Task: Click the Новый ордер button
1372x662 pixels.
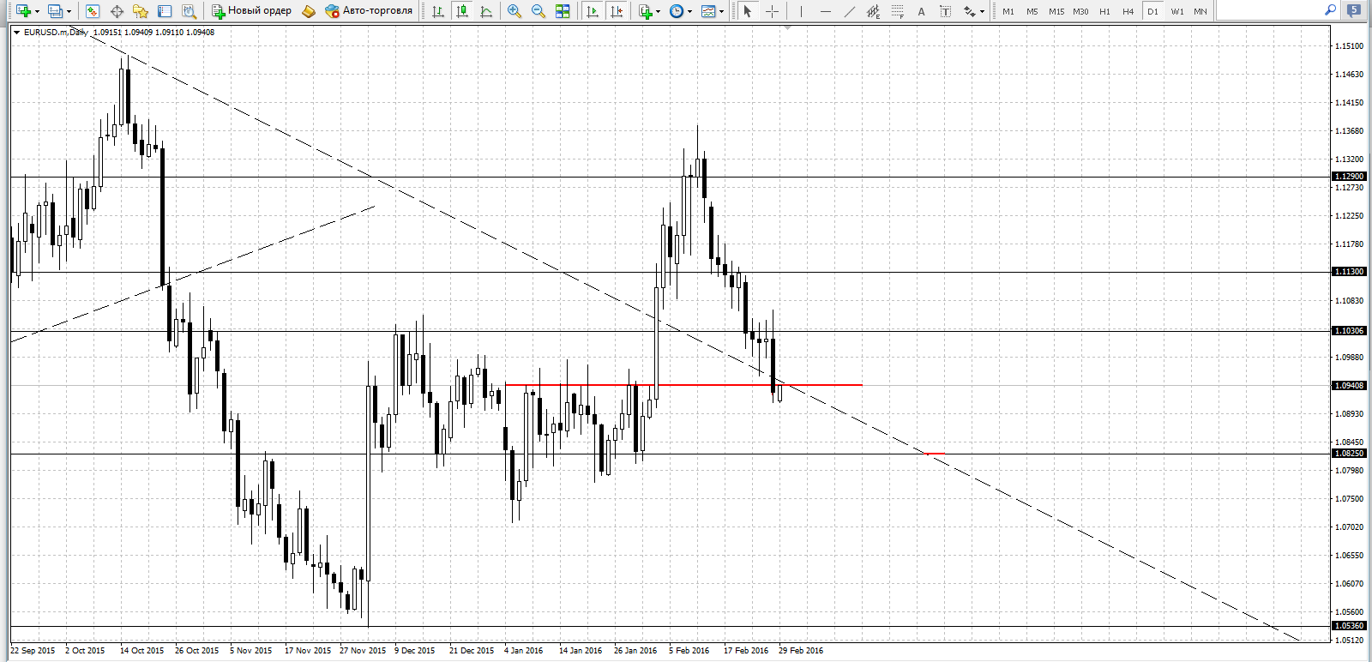Action: (x=251, y=11)
